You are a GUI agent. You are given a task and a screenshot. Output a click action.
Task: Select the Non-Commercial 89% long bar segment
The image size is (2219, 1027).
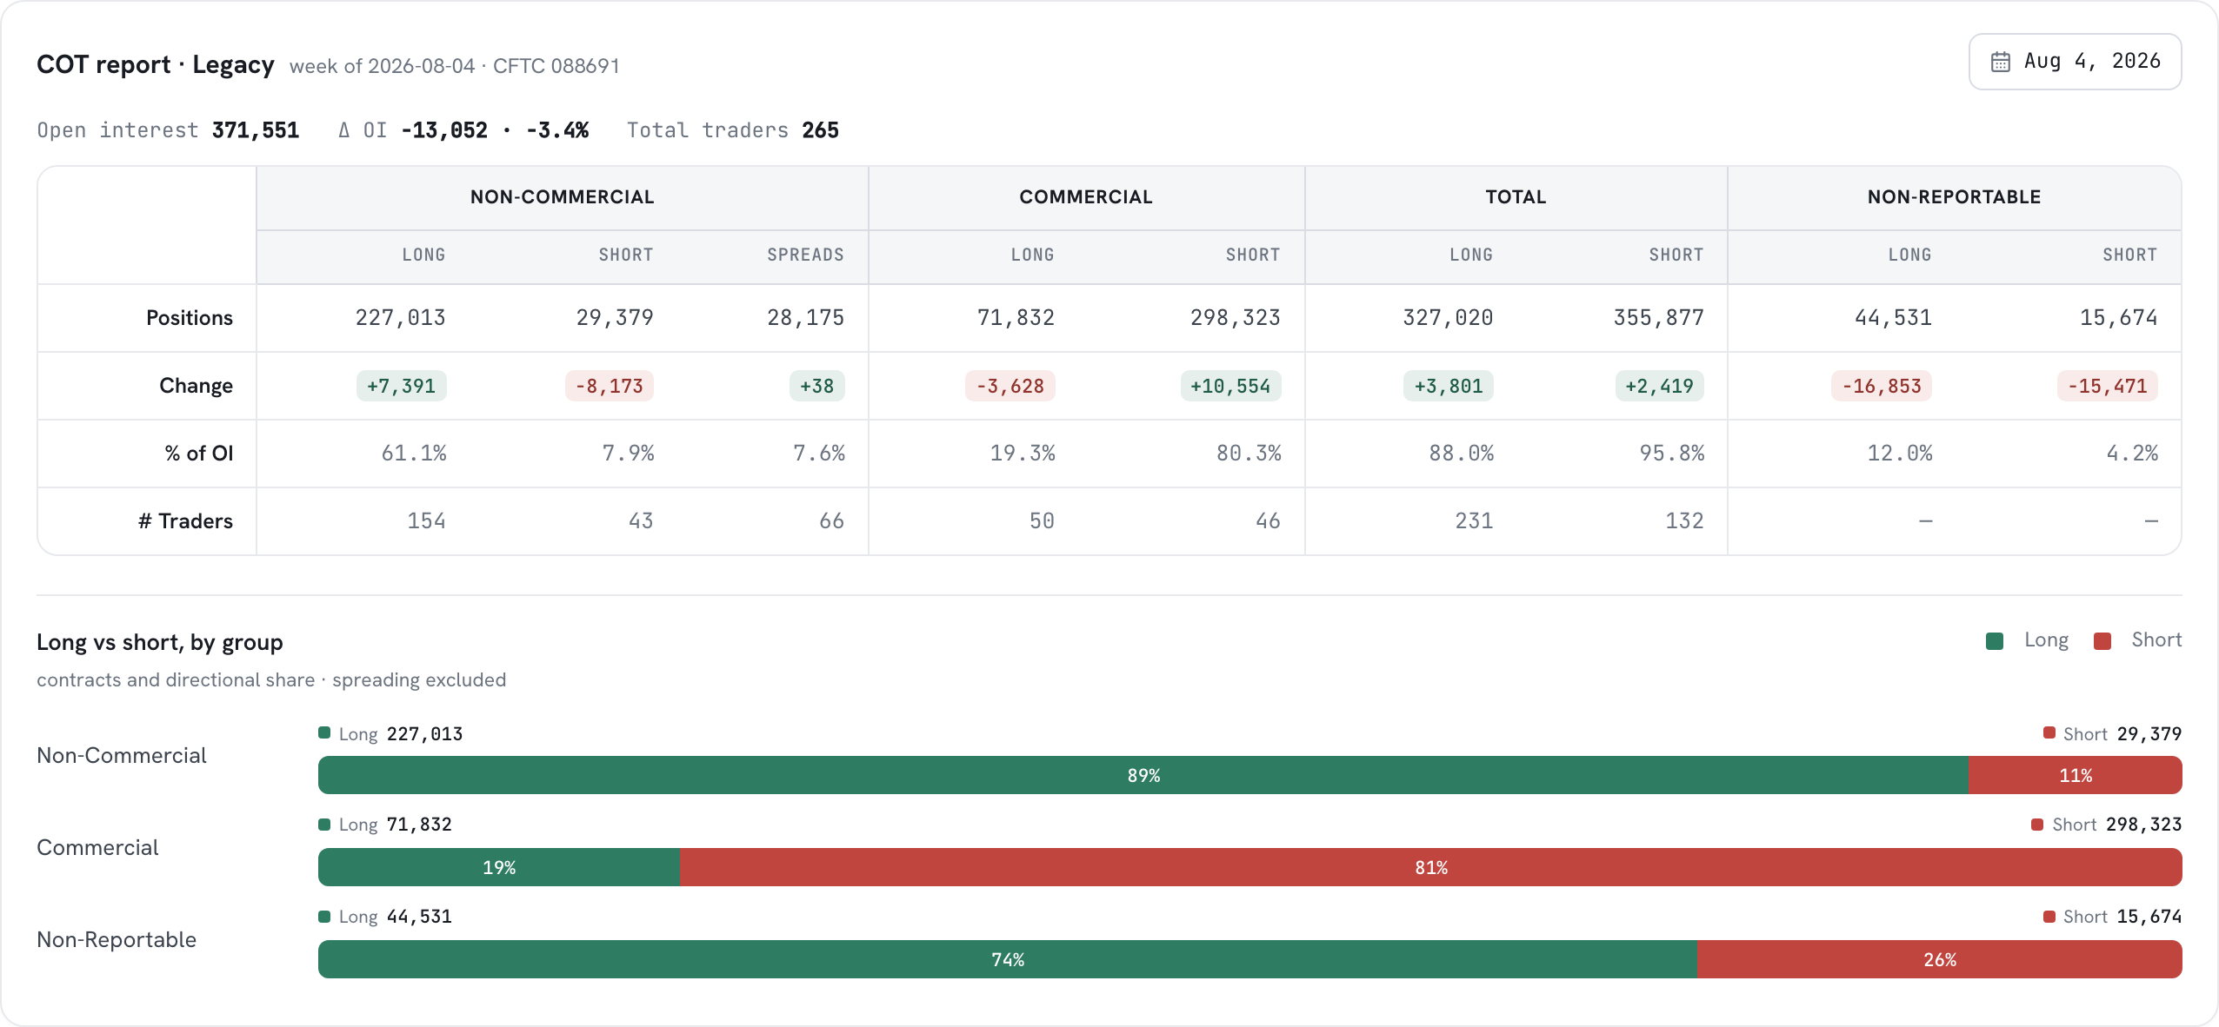click(1143, 775)
